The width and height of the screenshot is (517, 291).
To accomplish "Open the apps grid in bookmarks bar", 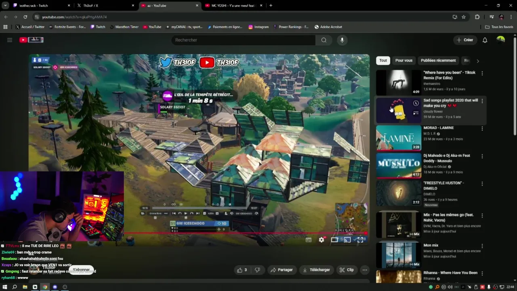I will [5, 27].
